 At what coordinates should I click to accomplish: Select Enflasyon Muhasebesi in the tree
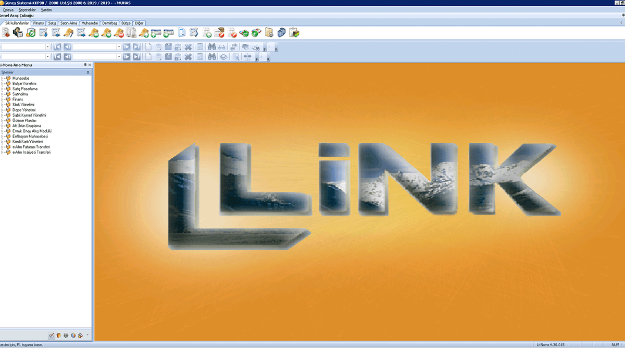29,136
